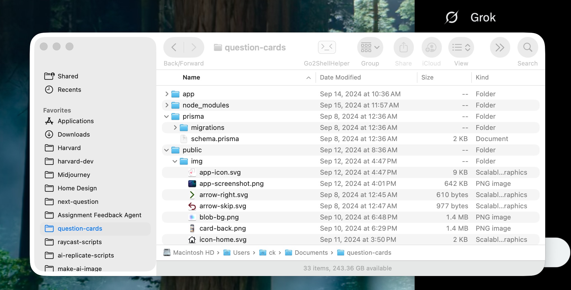Image resolution: width=571 pixels, height=290 pixels.
Task: Expand the node_modules folder
Action: click(x=167, y=105)
